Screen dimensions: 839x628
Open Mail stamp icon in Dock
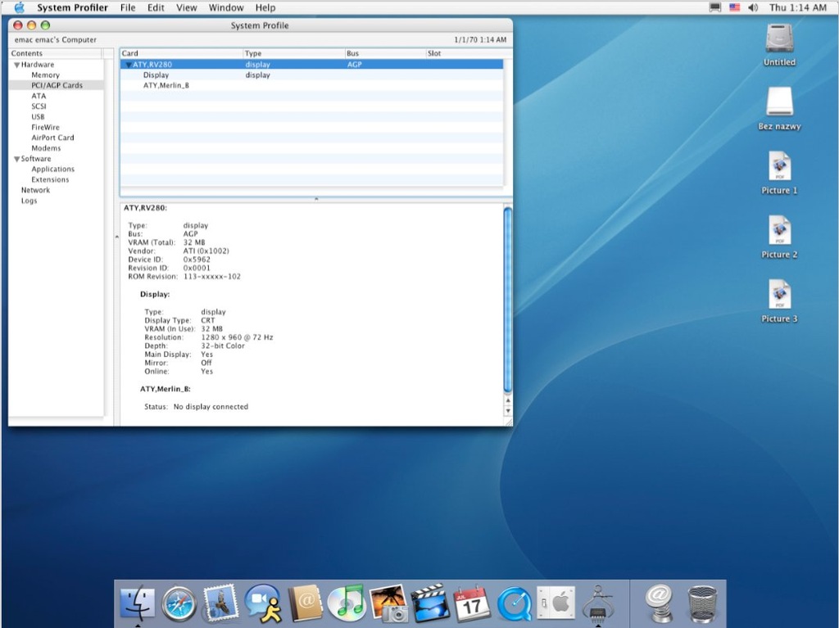point(220,603)
